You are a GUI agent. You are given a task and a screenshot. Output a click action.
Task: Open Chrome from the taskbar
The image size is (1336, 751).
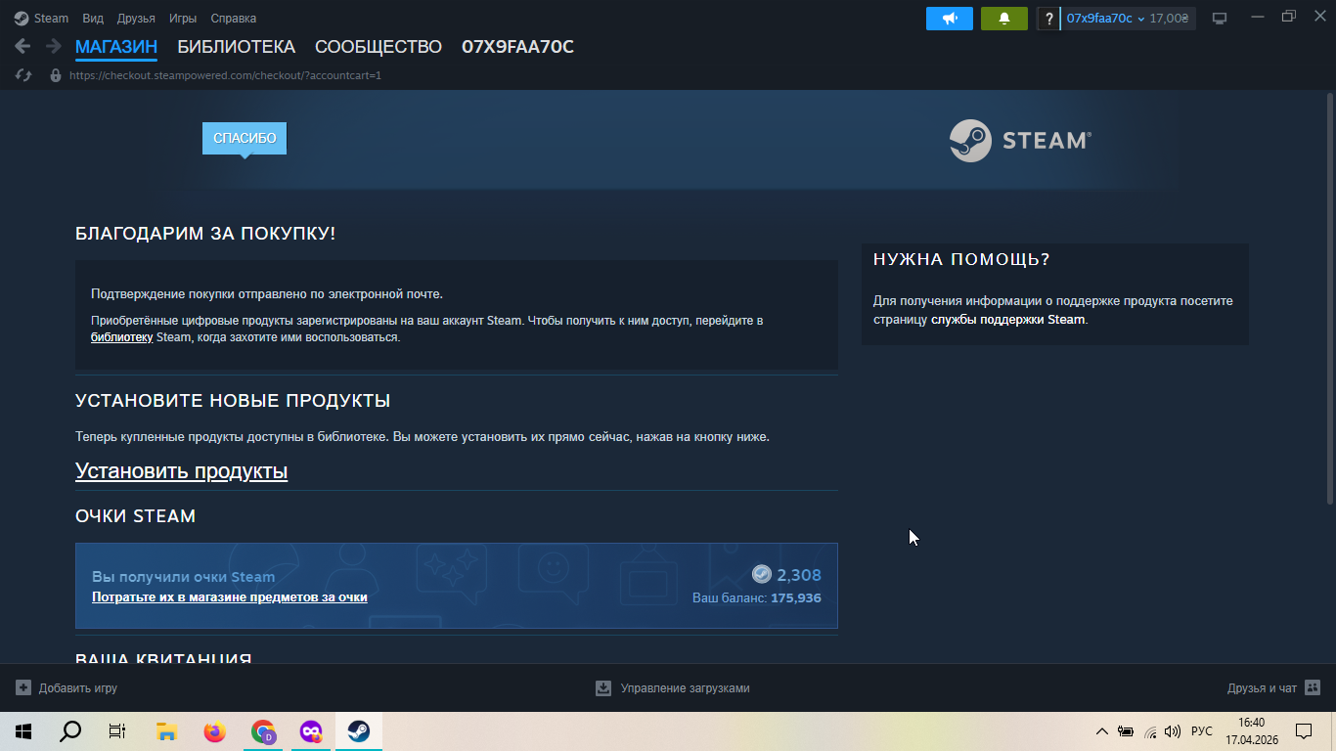262,731
